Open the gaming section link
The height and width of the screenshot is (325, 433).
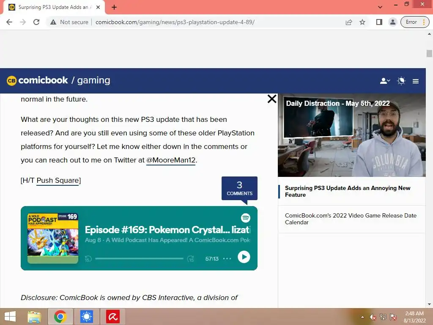[x=93, y=80]
